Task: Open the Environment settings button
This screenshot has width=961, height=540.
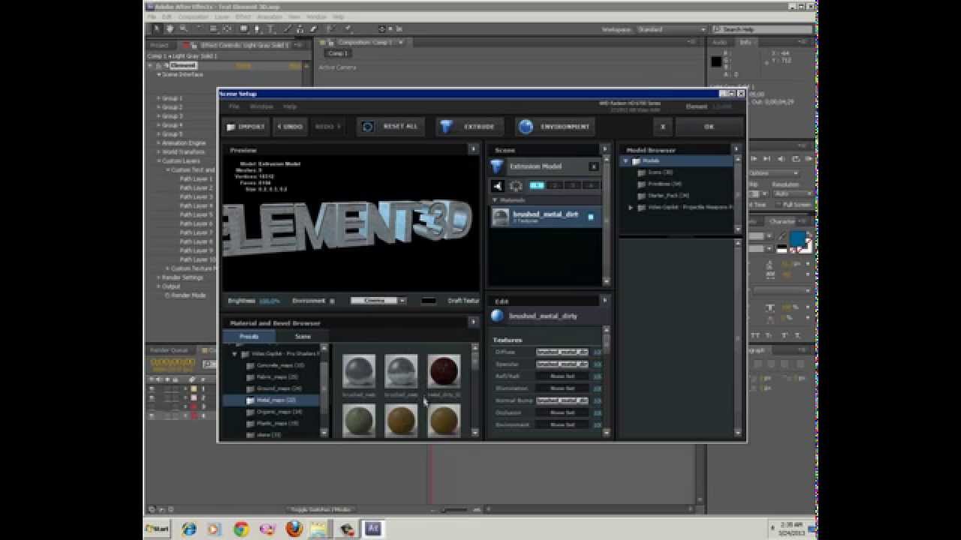Action: point(556,127)
